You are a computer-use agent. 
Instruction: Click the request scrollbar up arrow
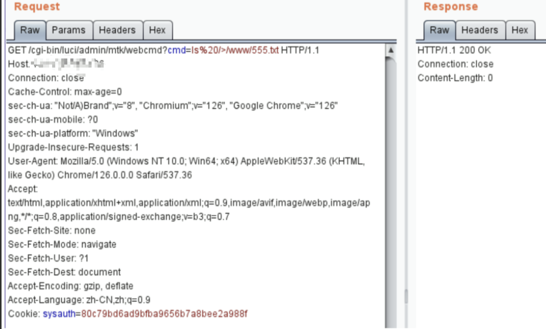coord(391,50)
